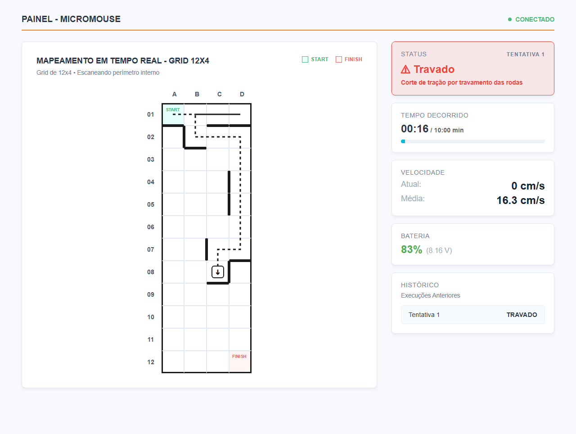Click row label 01
The width and height of the screenshot is (576, 434).
pos(151,114)
